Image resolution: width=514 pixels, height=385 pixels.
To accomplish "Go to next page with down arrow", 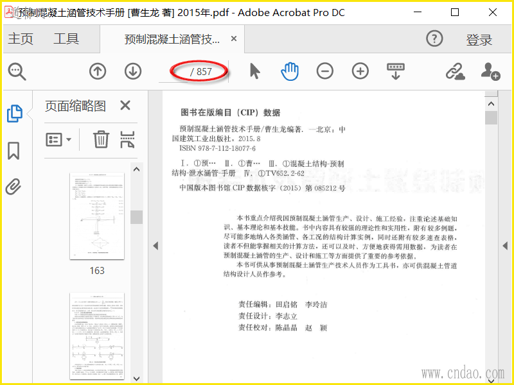I will 133,71.
